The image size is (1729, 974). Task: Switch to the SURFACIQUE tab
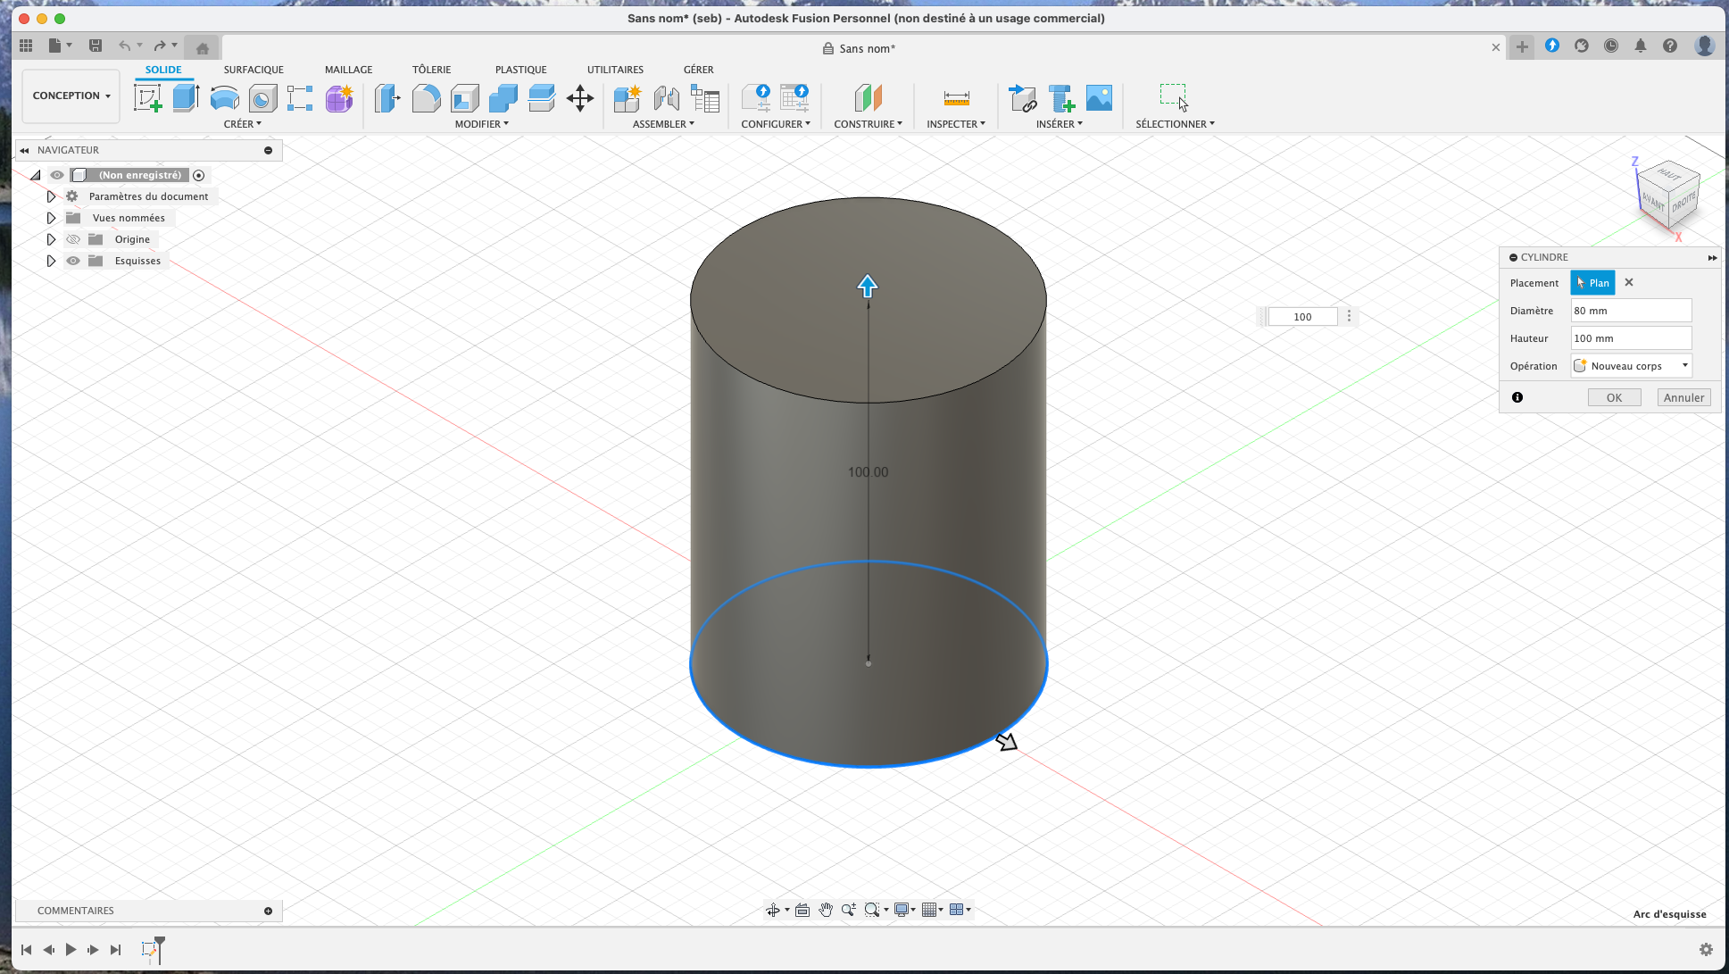[x=254, y=70]
